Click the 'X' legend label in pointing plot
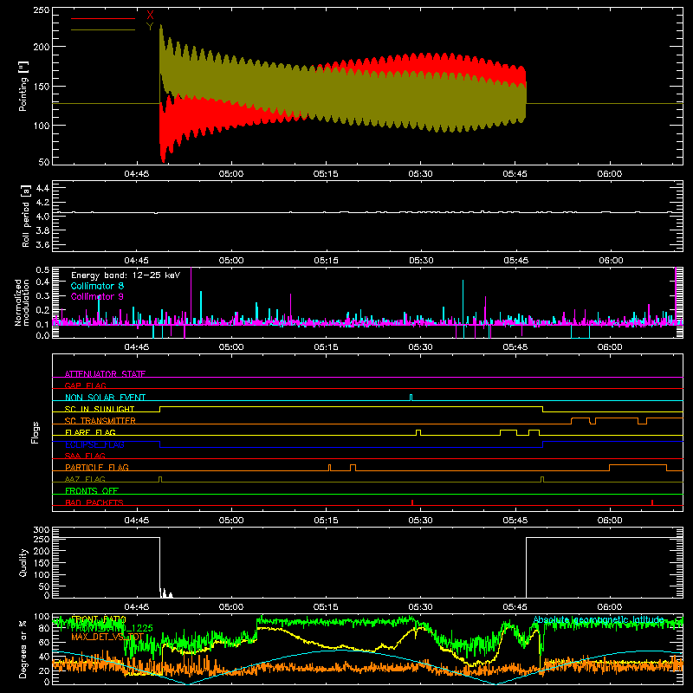 point(150,16)
